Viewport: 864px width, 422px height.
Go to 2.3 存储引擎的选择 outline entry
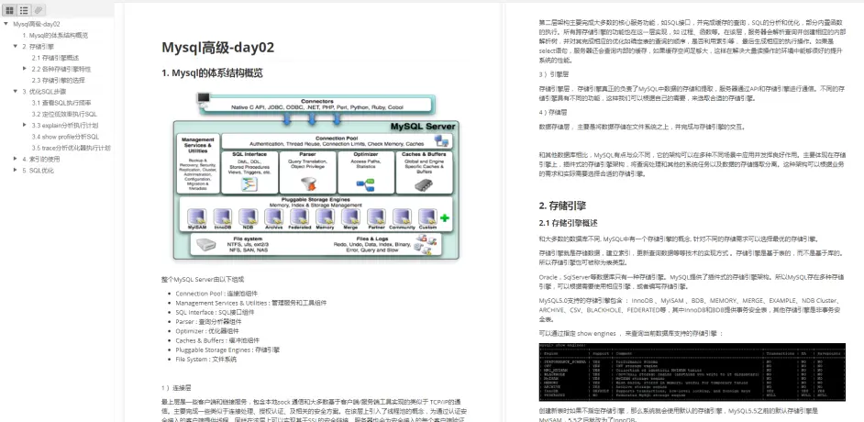(x=59, y=81)
